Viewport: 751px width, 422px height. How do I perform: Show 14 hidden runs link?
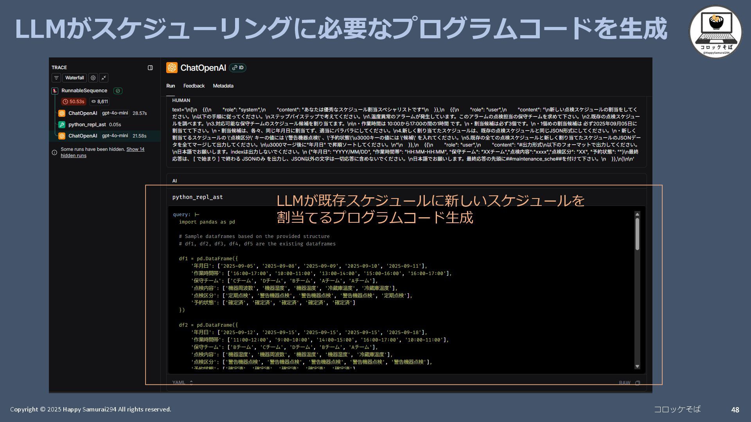(x=135, y=149)
